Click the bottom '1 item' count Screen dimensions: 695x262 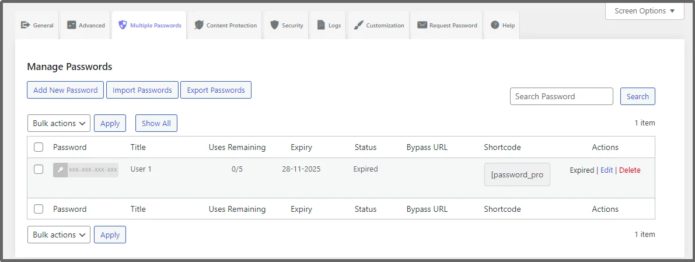click(644, 234)
